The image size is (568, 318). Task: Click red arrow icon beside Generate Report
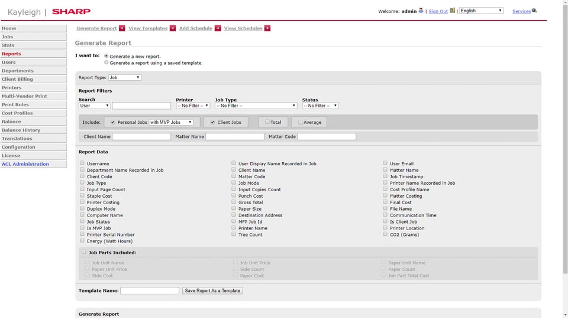point(122,28)
